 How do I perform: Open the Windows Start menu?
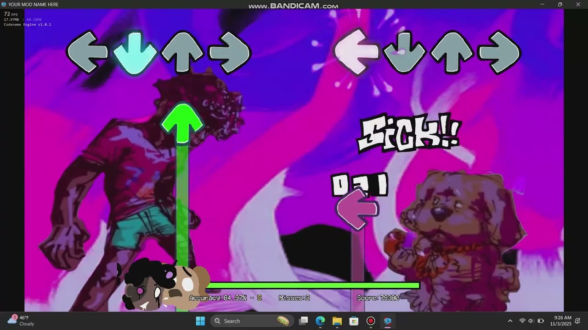click(200, 321)
